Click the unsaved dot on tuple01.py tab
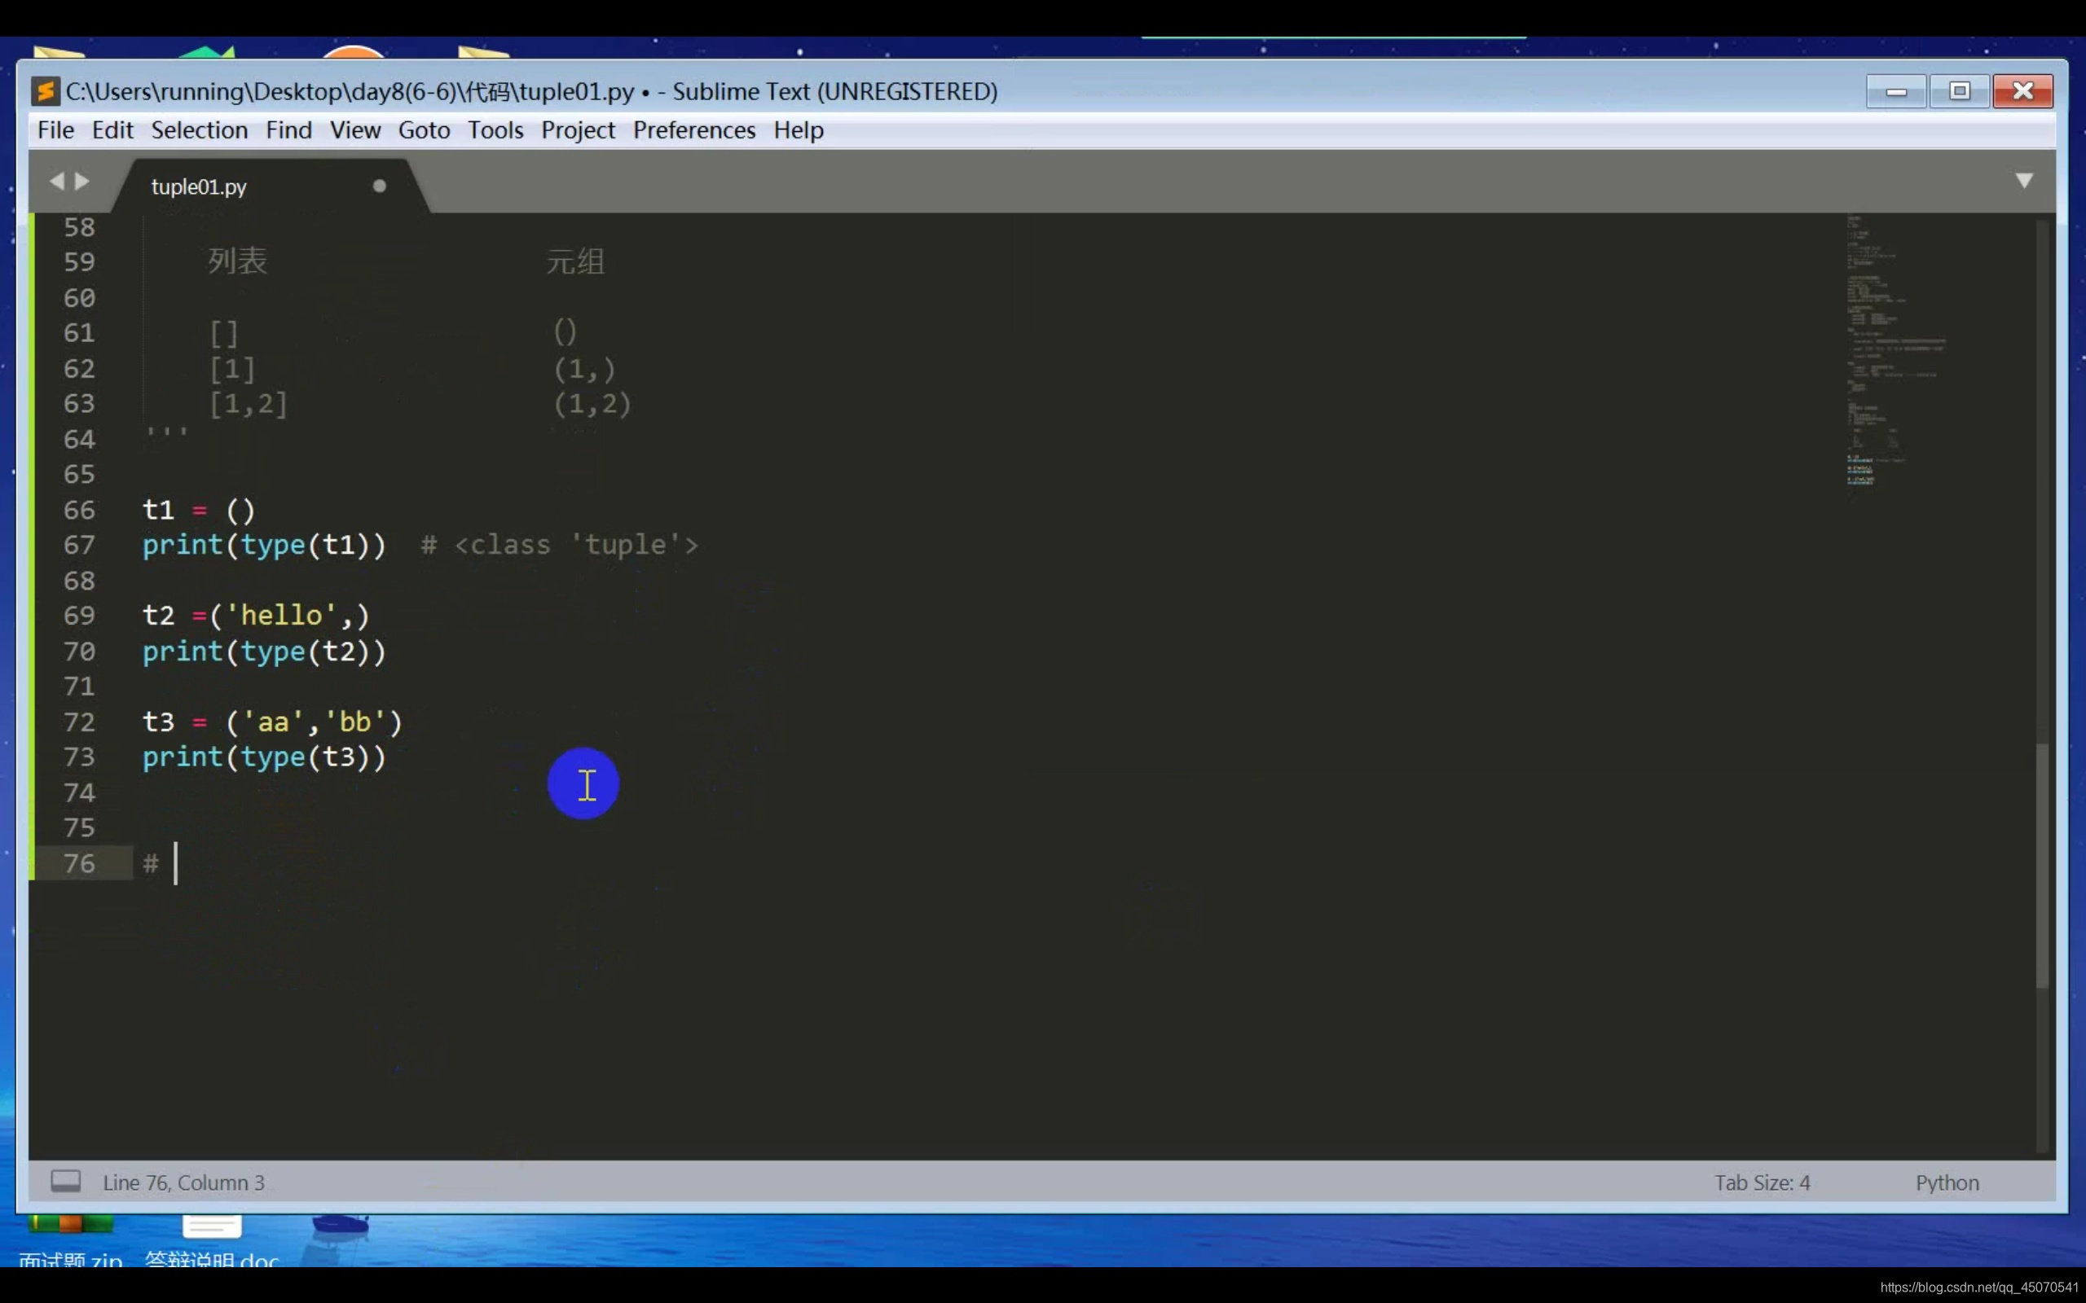The height and width of the screenshot is (1303, 2086). (379, 186)
